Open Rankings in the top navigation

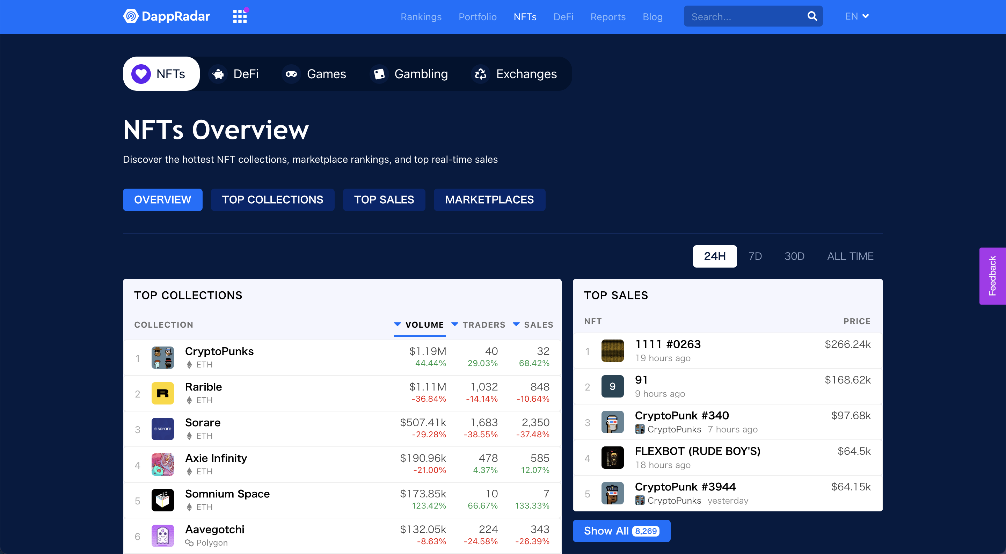point(421,17)
